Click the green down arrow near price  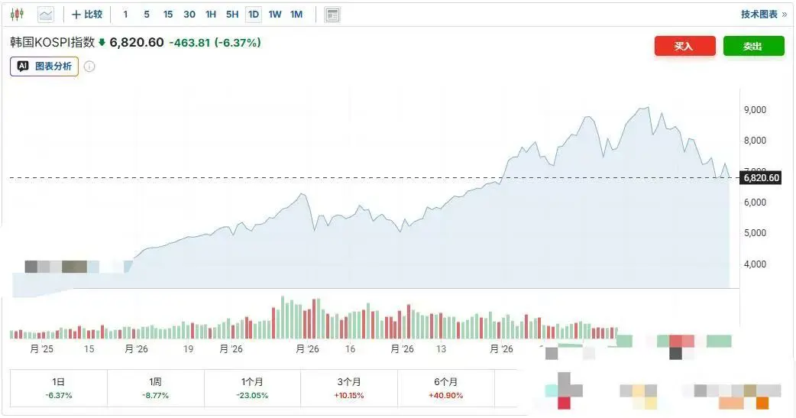pos(102,43)
